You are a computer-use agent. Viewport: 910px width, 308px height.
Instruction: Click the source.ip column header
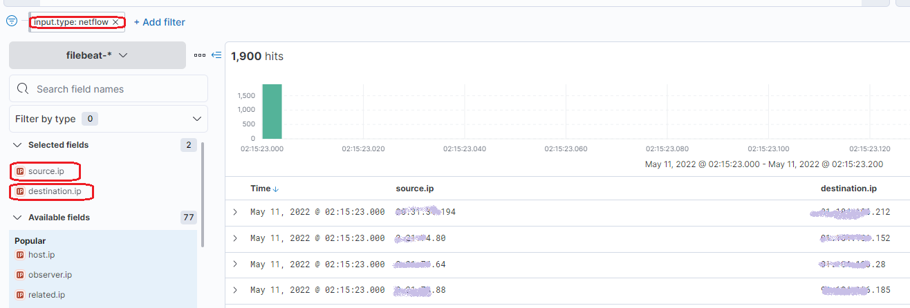click(415, 189)
